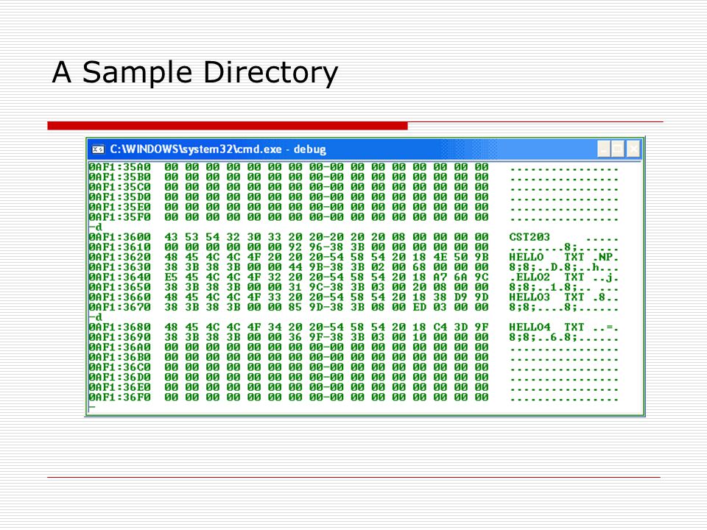Select address 0AF1:3660 in the dump

pyautogui.click(x=119, y=297)
